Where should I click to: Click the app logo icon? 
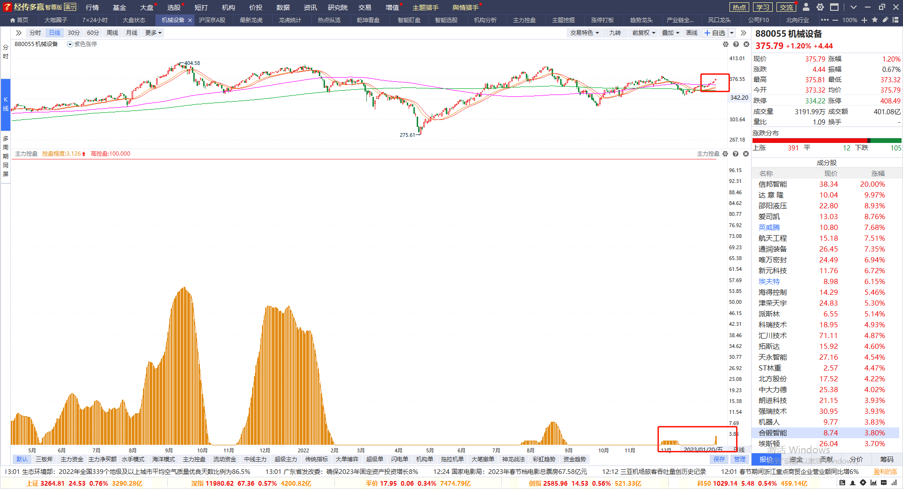(x=7, y=7)
